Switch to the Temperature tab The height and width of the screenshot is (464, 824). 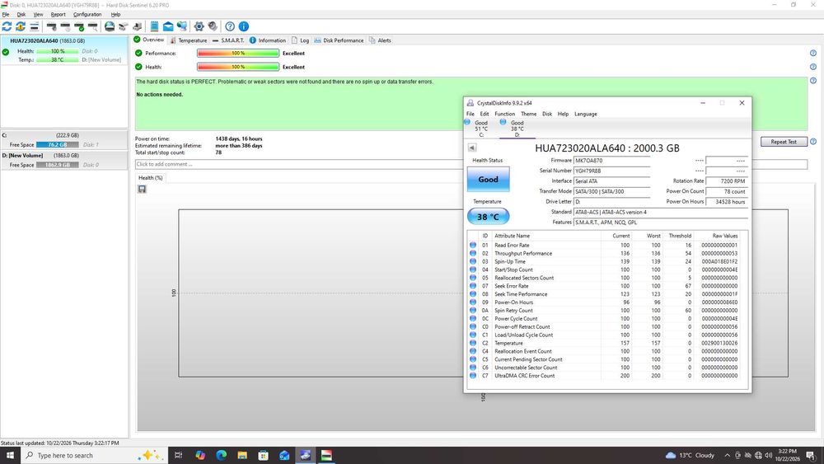point(189,40)
